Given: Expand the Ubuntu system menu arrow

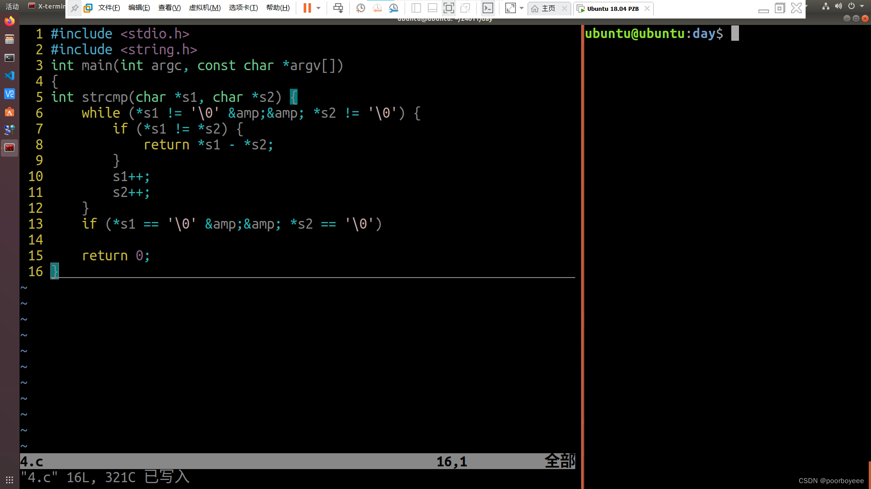Looking at the screenshot, I should [x=862, y=6].
